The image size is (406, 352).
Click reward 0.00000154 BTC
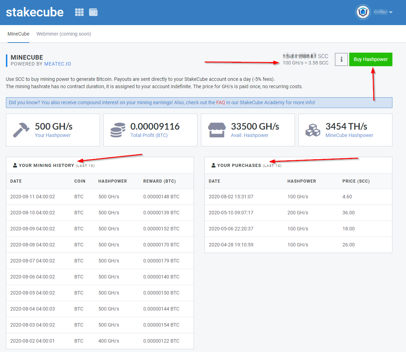coord(161,325)
